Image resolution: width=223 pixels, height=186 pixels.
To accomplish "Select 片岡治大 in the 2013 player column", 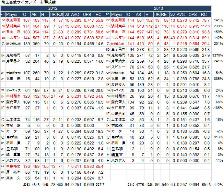I will click(118, 61).
